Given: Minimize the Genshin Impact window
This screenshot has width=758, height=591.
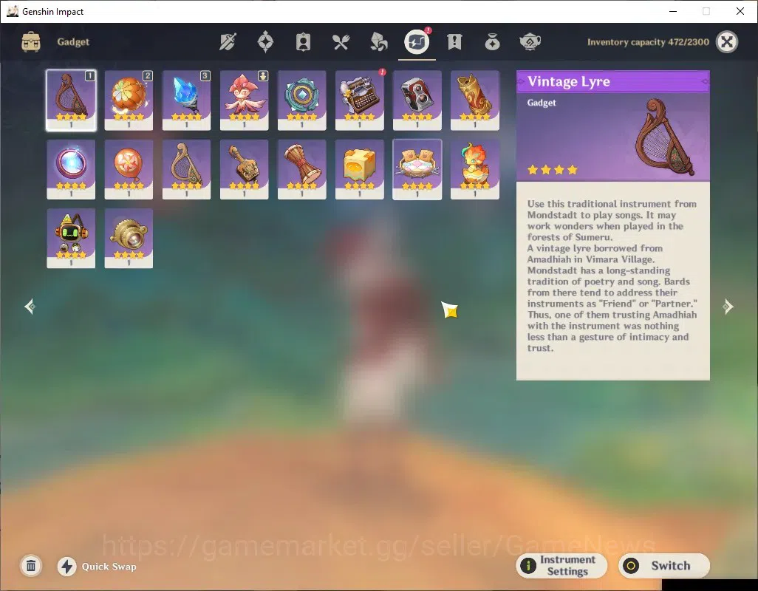Looking at the screenshot, I should click(x=673, y=11).
